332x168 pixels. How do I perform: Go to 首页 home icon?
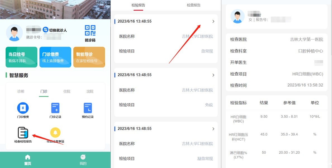pyautogui.click(x=28, y=157)
